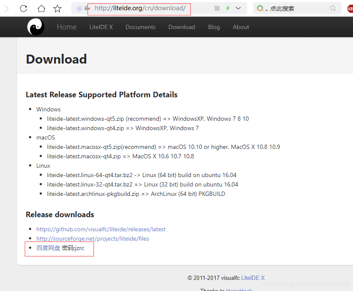Open the Documents nav item
The height and width of the screenshot is (291, 353).
(140, 27)
